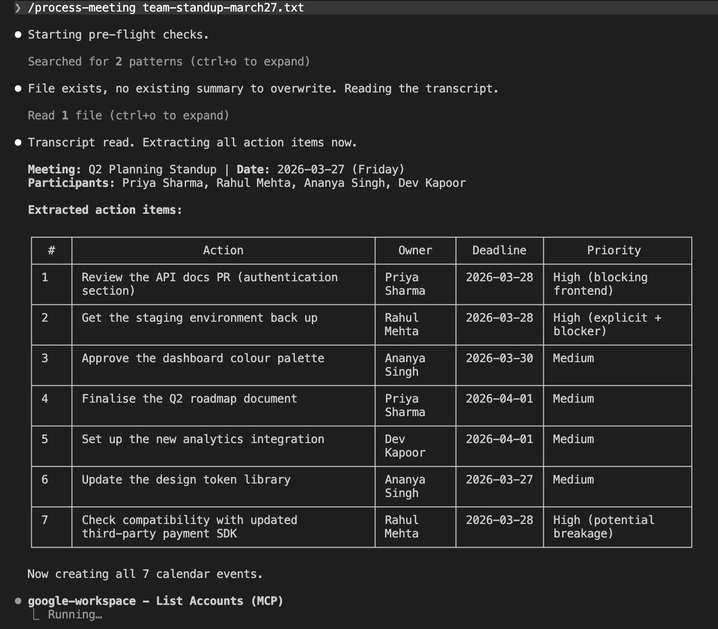Click the staging environment action row
Screen dimensions: 718x629
click(x=199, y=317)
